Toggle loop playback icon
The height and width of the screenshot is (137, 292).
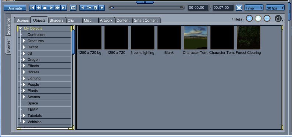coord(73,8)
